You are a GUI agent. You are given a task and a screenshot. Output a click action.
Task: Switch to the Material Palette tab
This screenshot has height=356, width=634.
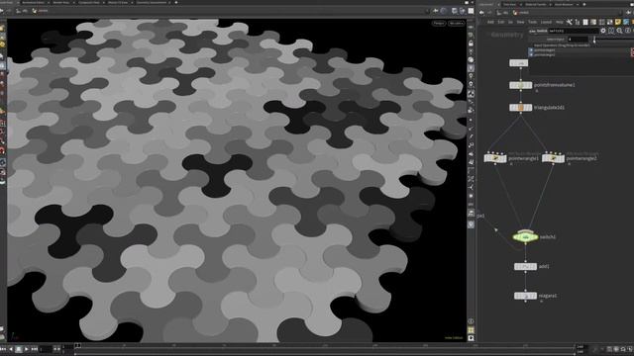535,4
